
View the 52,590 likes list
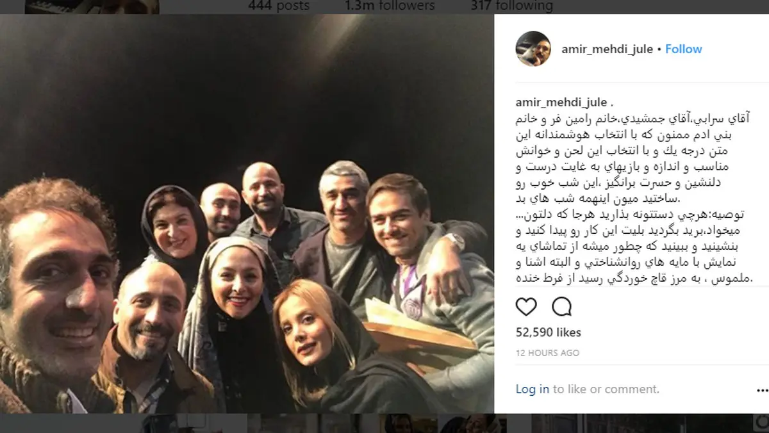point(549,332)
